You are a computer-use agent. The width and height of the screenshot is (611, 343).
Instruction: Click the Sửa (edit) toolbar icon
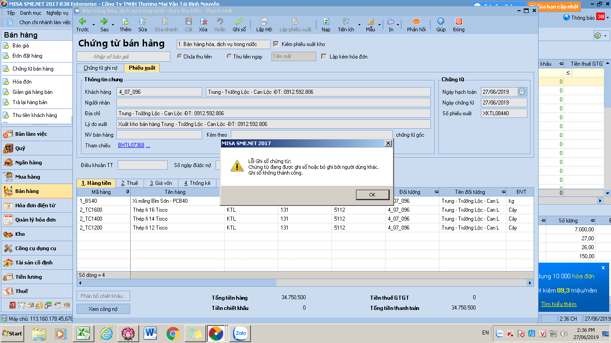[x=143, y=21]
